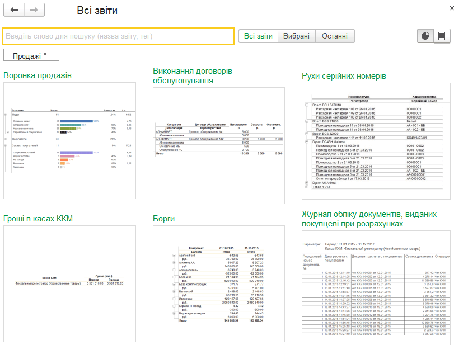The height and width of the screenshot is (345, 454).
Task: Click the Гроші в касах ККМ preview thumbnail
Action: [69, 284]
